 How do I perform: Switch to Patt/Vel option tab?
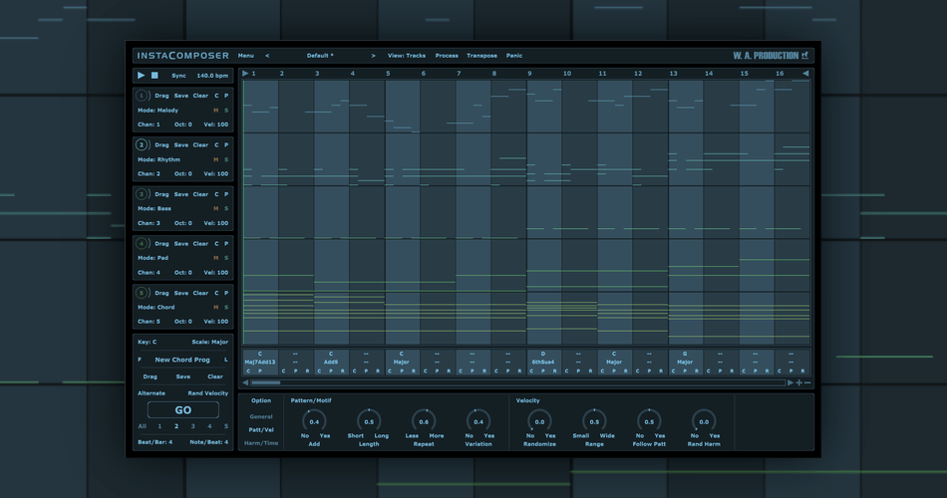point(261,430)
